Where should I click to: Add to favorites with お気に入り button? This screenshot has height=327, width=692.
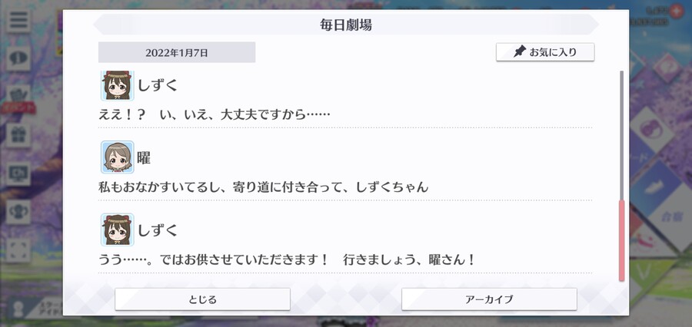coord(545,52)
